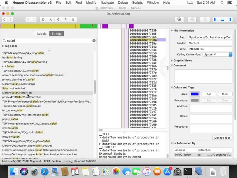Collapse the Comment section
This screenshot has width=237, height=178.
click(x=172, y=65)
